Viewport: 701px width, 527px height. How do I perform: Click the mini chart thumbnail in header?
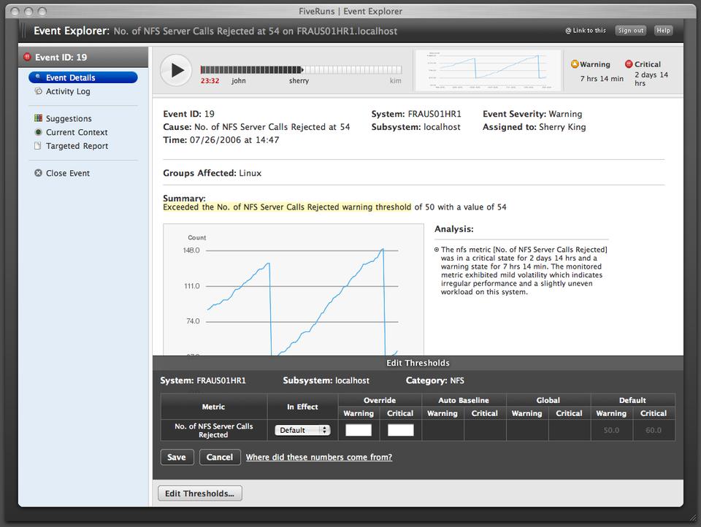[488, 70]
